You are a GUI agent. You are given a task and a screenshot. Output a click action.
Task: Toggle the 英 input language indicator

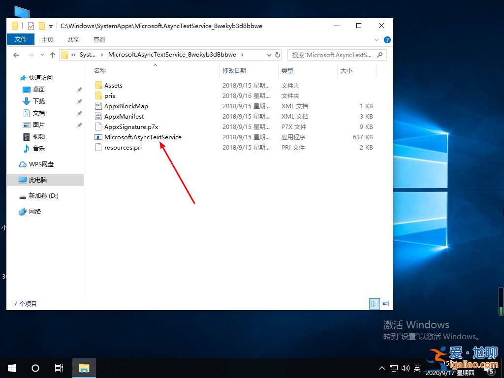[416, 368]
